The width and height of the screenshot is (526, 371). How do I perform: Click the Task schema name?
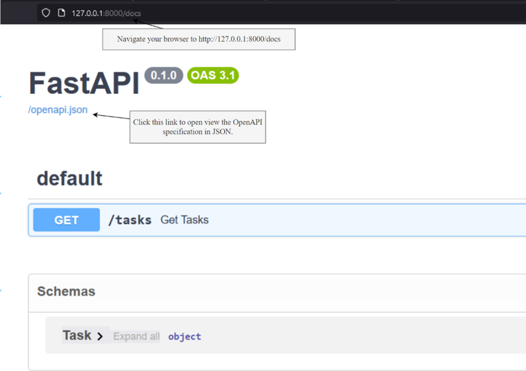[x=77, y=336]
